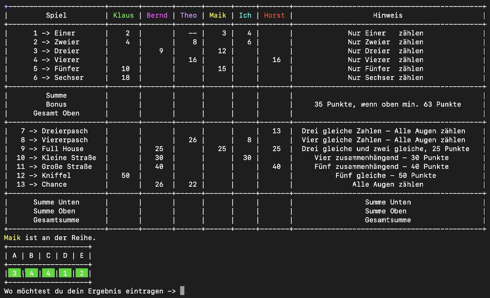This screenshot has width=490, height=298.
Task: Click the input cursor after the prompt
Action: coord(182,291)
